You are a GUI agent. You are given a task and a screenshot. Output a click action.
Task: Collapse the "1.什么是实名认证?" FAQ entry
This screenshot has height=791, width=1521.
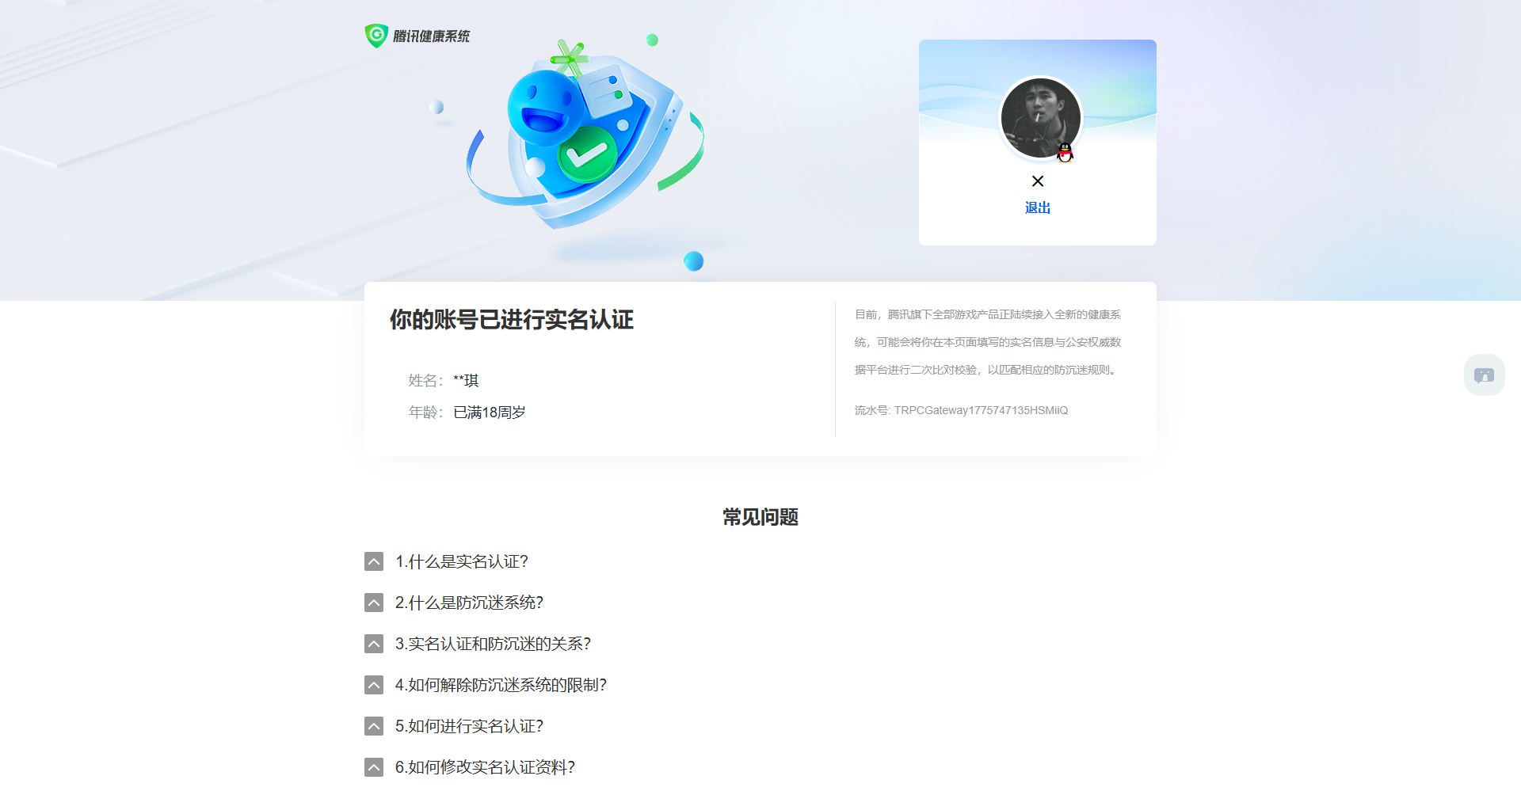point(373,561)
